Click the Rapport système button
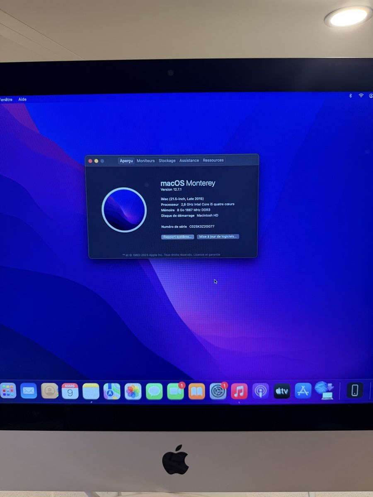373x497 pixels. [x=177, y=237]
